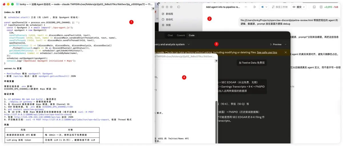The width and height of the screenshot is (343, 146).
Task: Click the 数据源探测消耗 API 配额 cell
Action: click(24, 135)
